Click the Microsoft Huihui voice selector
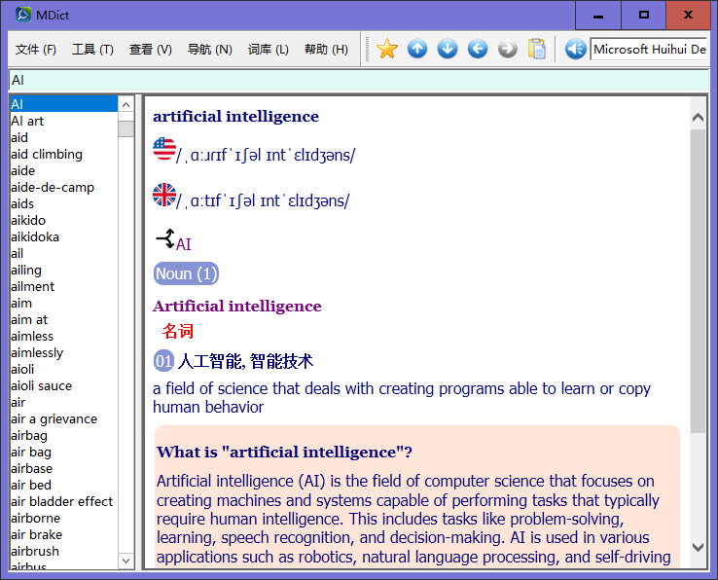Viewport: 718px width, 580px height. [649, 49]
